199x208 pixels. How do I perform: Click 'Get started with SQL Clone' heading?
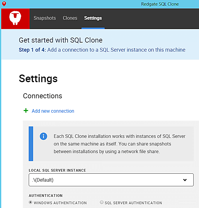pos(61,40)
